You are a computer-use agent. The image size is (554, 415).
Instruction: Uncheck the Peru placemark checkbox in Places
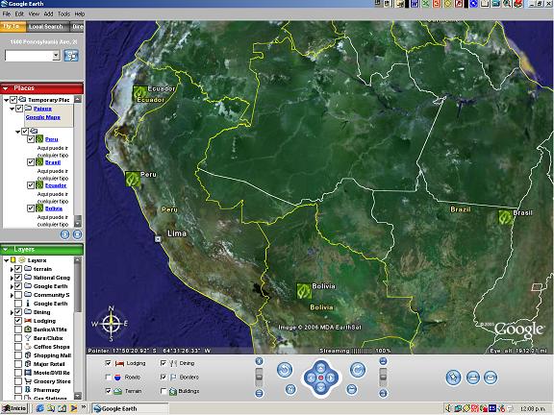31,139
